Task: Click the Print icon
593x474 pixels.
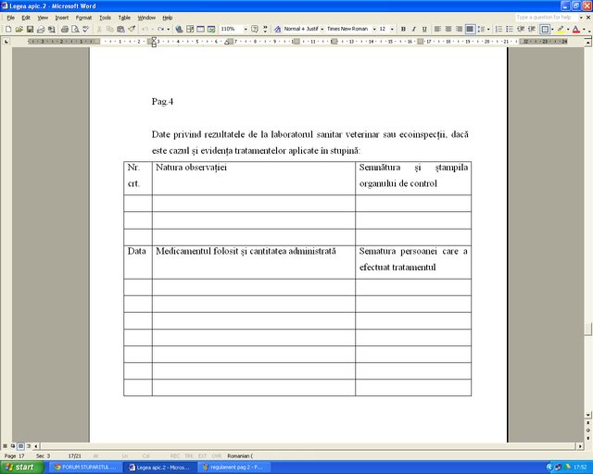Action: 65,29
